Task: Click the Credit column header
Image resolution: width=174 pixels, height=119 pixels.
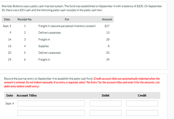Action: (142, 95)
